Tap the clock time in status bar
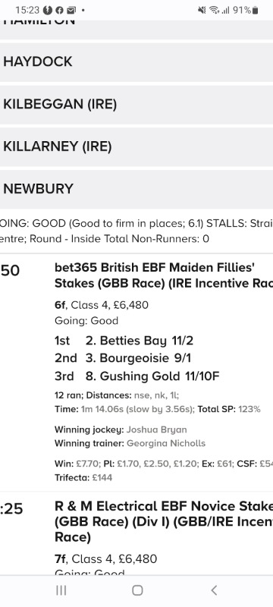Image resolution: width=273 pixels, height=607 pixels. pos(27,10)
